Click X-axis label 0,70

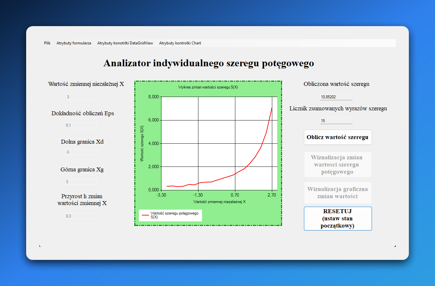pyautogui.click(x=235, y=195)
